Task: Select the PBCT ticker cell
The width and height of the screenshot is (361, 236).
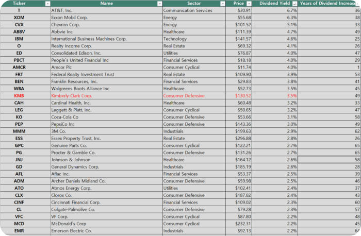Action: [x=25, y=60]
